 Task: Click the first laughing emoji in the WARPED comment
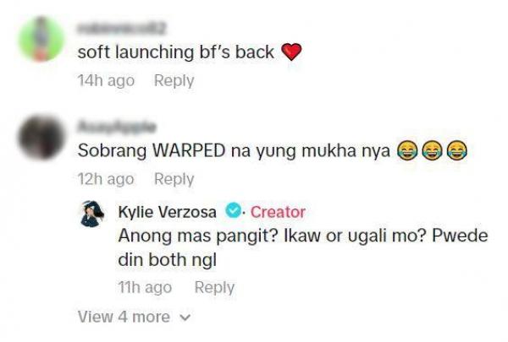407,150
